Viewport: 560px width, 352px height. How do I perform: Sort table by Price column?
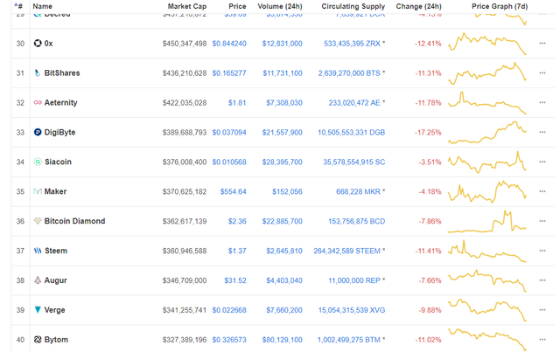coord(237,6)
